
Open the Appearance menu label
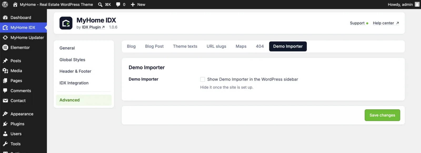point(22,114)
